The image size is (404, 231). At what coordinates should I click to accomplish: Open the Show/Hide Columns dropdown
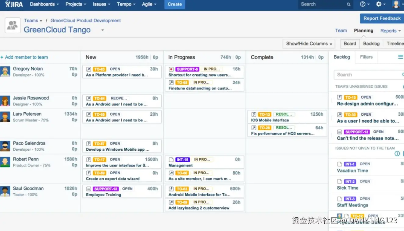pyautogui.click(x=309, y=44)
